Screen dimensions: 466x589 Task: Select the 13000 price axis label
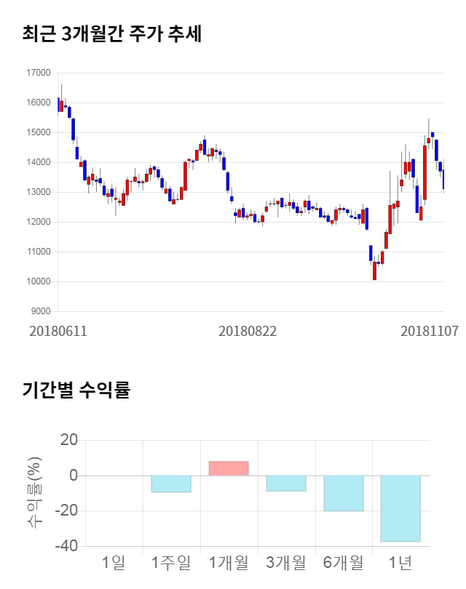coord(38,192)
